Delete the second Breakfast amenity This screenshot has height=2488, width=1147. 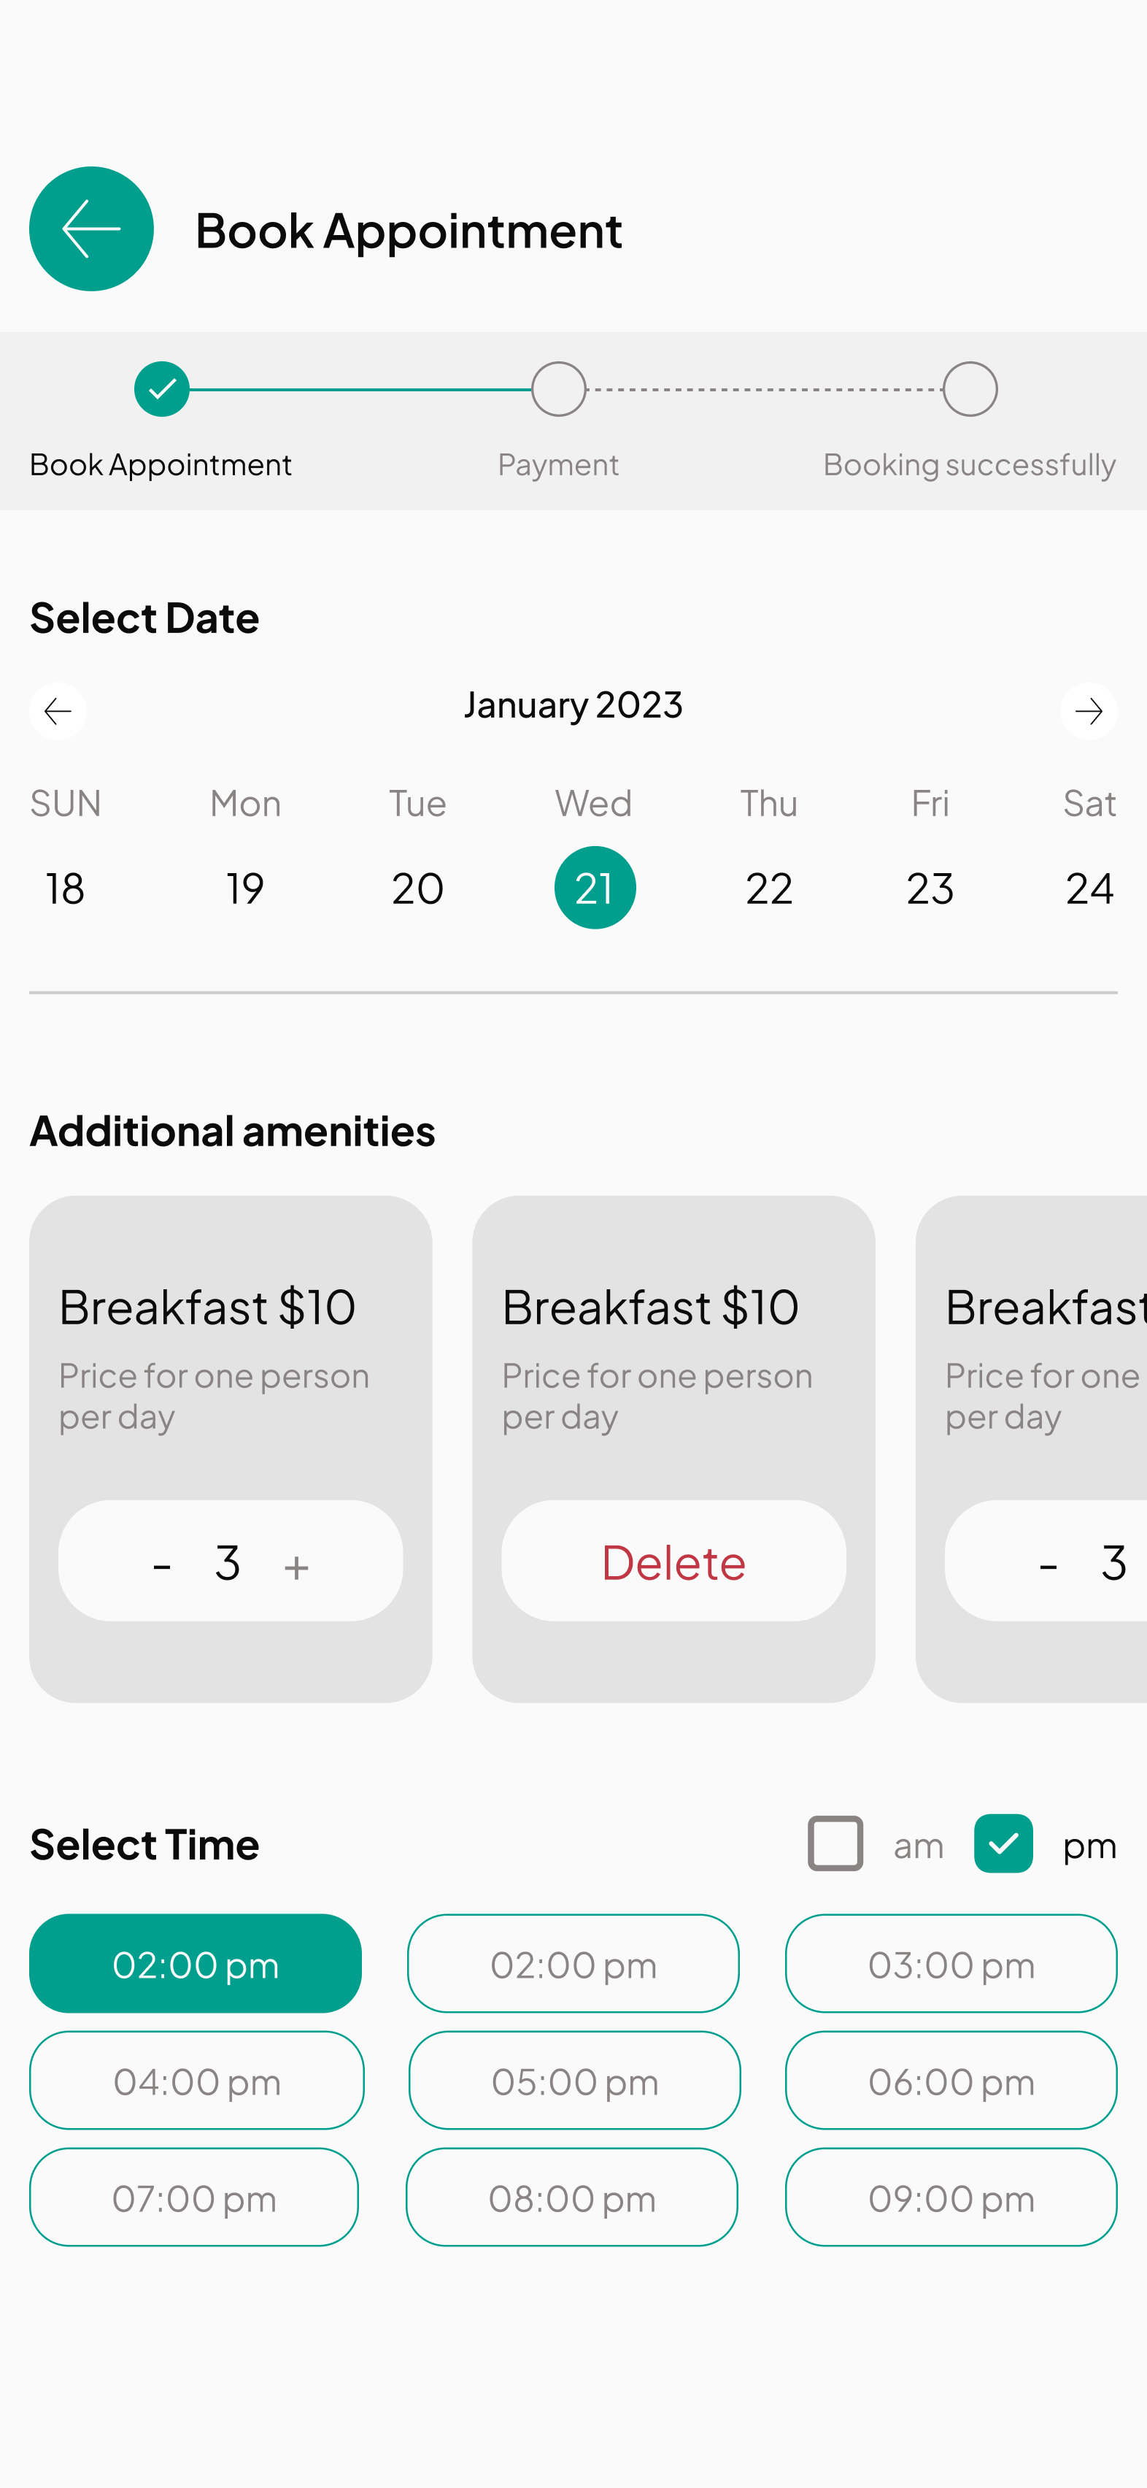(673, 1561)
